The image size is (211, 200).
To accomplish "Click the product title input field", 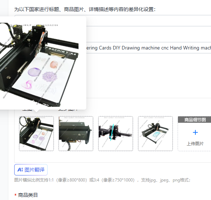I will pyautogui.click(x=148, y=48).
